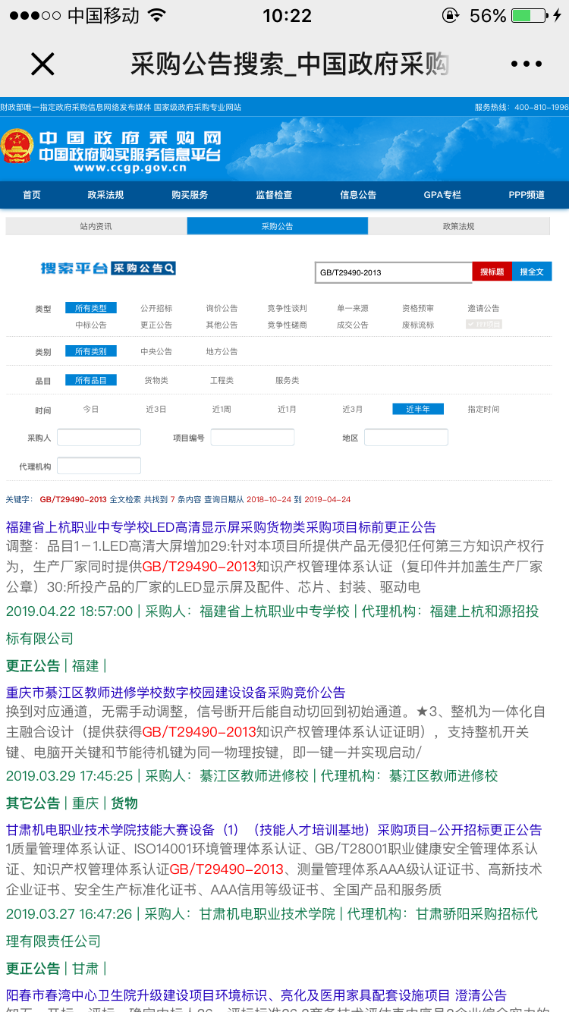Set time filter to 今日

tap(91, 409)
